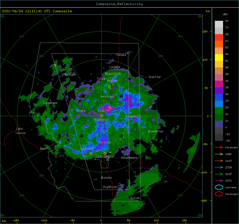Click the Okotoks city label
Image resolution: width=239 pixels, height=224 pixels.
[106, 177]
